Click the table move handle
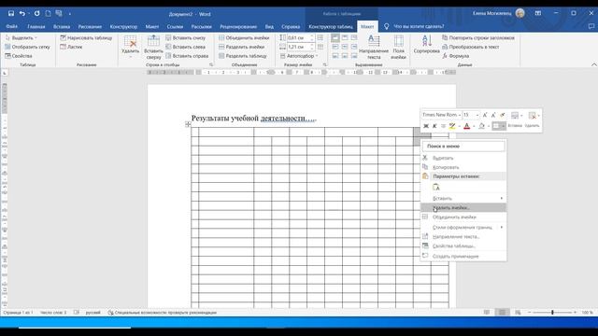 coord(188,124)
